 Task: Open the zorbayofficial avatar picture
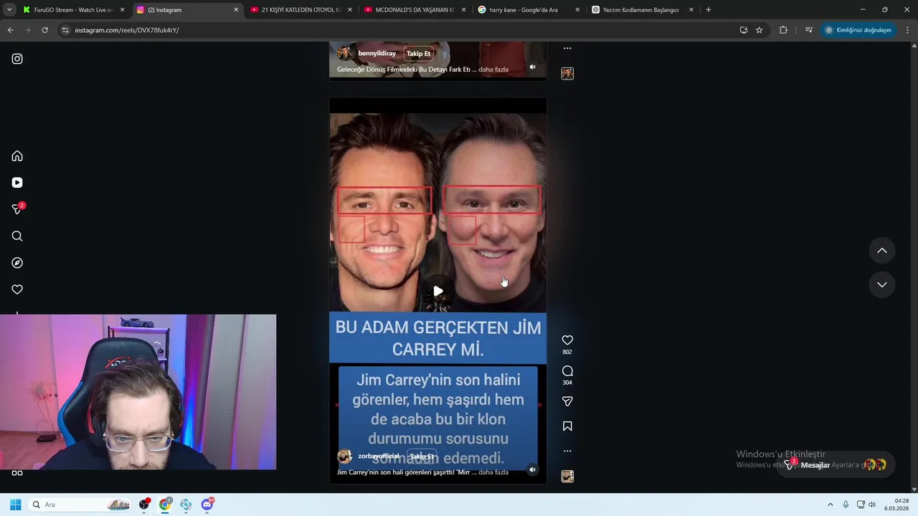coord(344,457)
